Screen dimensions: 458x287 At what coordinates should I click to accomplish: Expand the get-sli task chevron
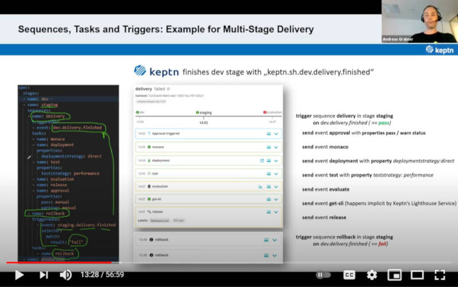pyautogui.click(x=276, y=200)
